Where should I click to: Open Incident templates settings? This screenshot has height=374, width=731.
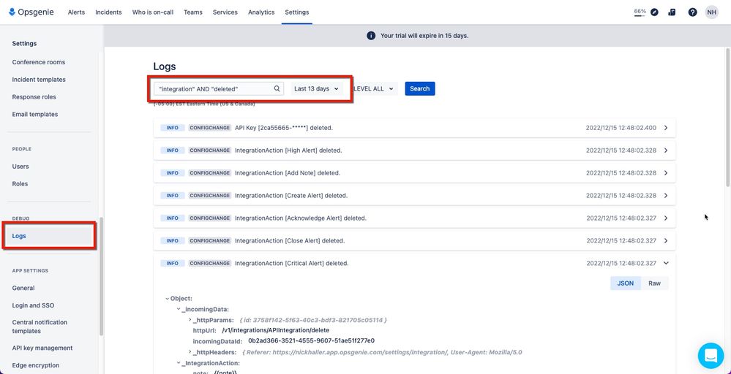pyautogui.click(x=39, y=80)
